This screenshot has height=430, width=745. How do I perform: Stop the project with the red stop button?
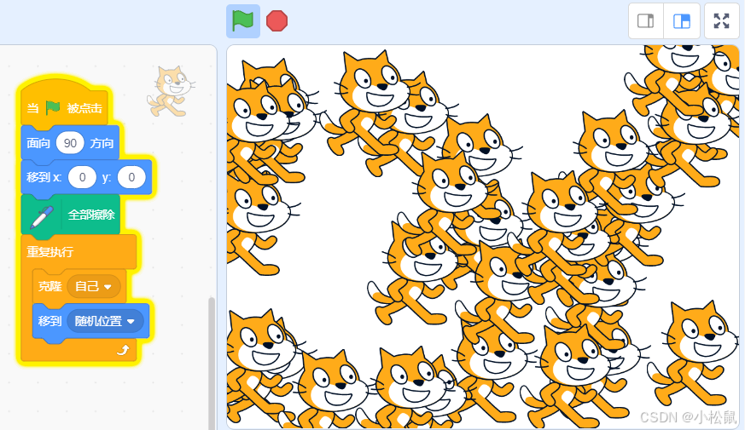pyautogui.click(x=277, y=21)
